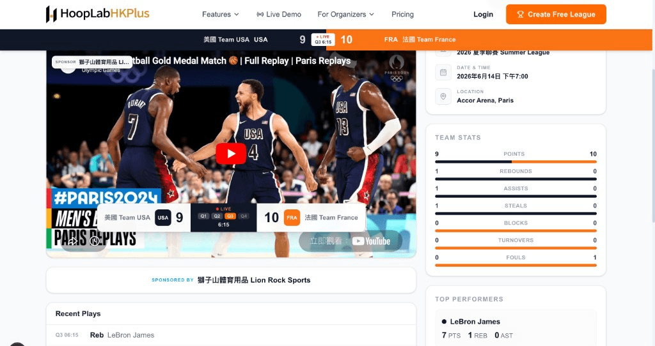Click the Reb LeBron James play row
This screenshot has width=655, height=346.
click(231, 335)
